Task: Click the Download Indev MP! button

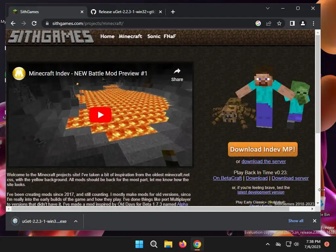Action: pos(263,149)
